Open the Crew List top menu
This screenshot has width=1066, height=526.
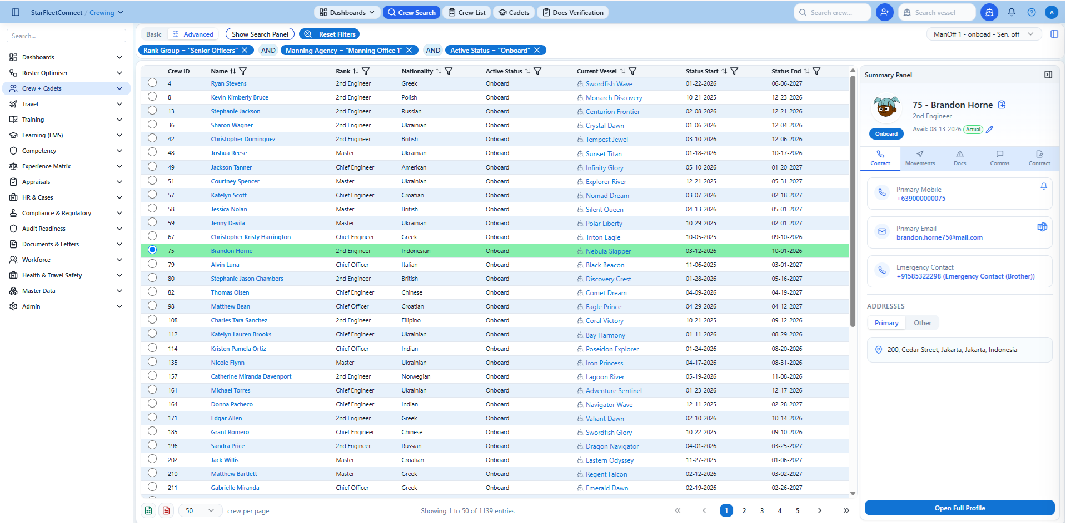point(467,12)
